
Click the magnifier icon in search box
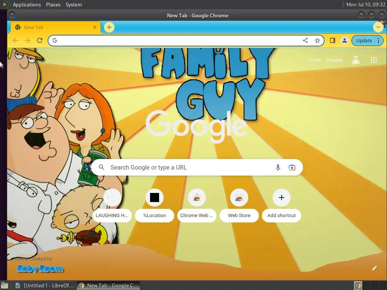point(101,167)
